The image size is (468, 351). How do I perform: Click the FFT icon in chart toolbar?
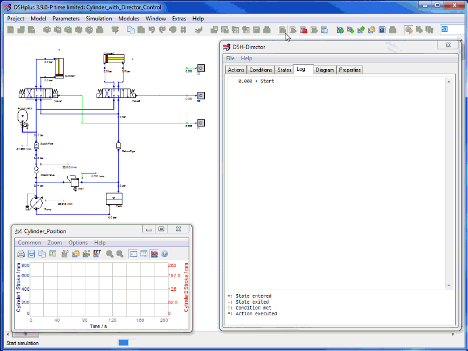[x=97, y=254]
